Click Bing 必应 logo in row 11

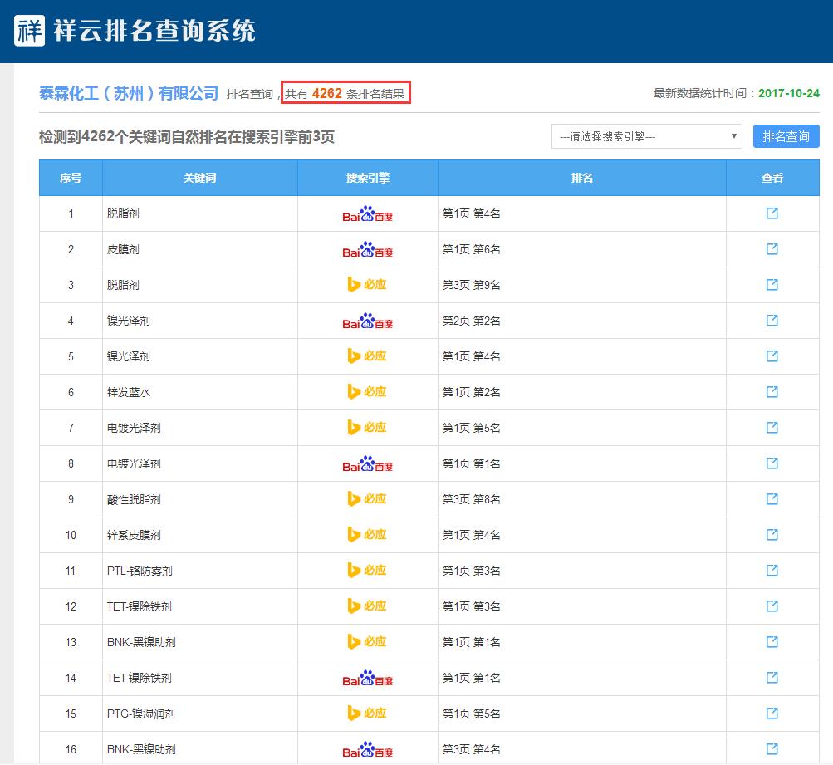click(367, 570)
